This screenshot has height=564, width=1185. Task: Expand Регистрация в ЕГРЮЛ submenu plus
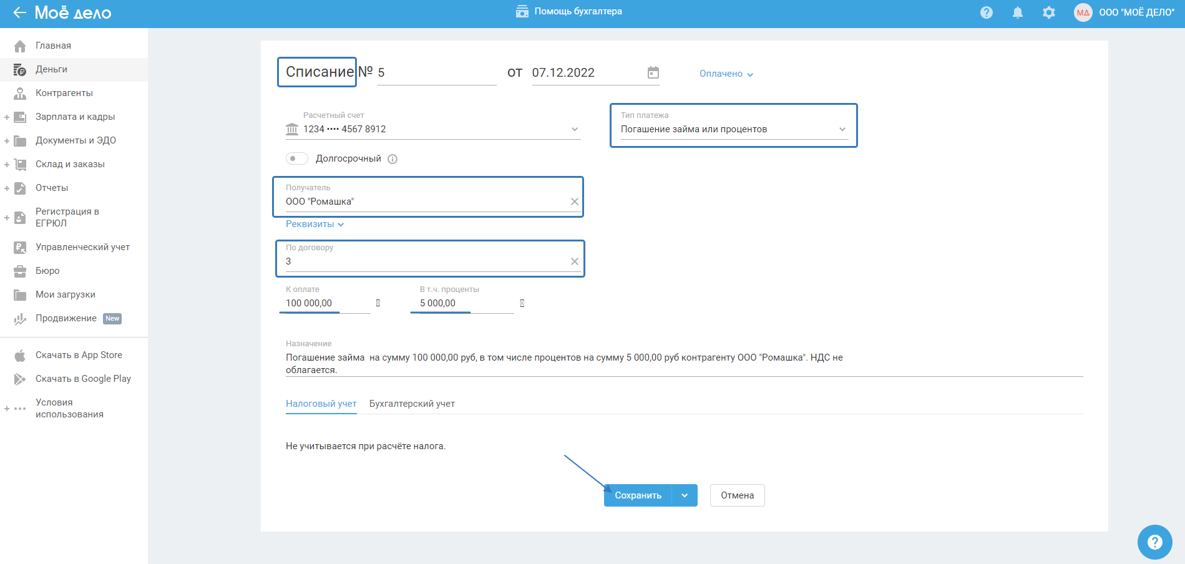pyautogui.click(x=7, y=218)
